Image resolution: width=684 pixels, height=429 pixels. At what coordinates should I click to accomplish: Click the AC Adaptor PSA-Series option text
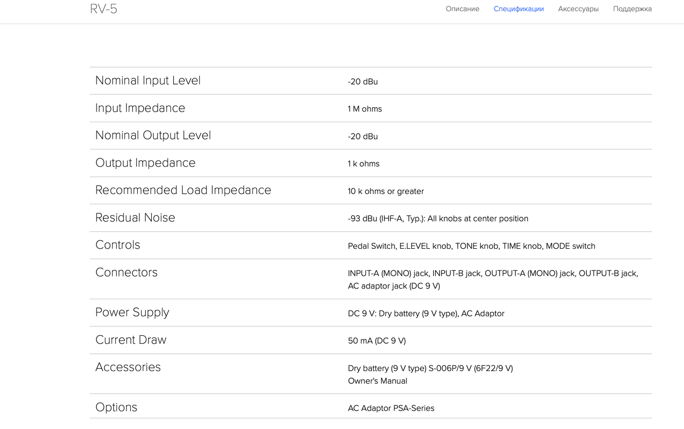click(391, 408)
